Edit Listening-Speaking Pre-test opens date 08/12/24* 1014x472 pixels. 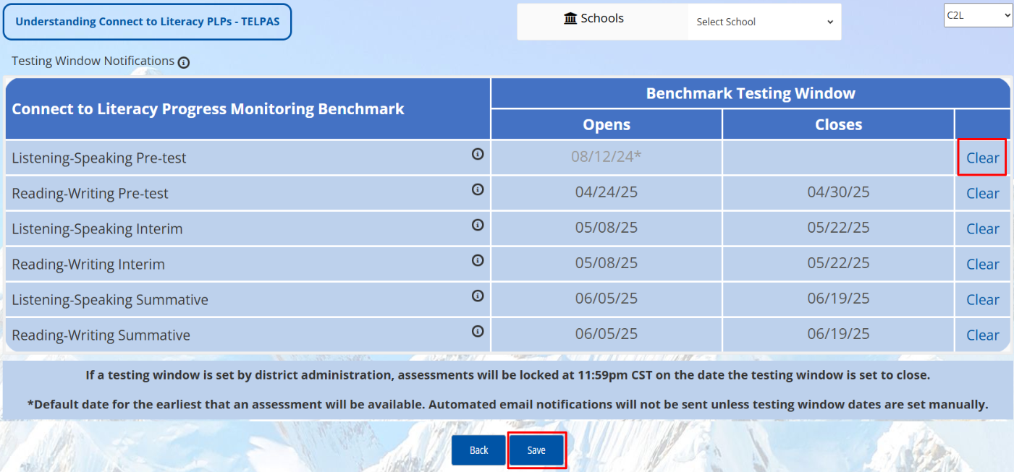click(x=607, y=158)
